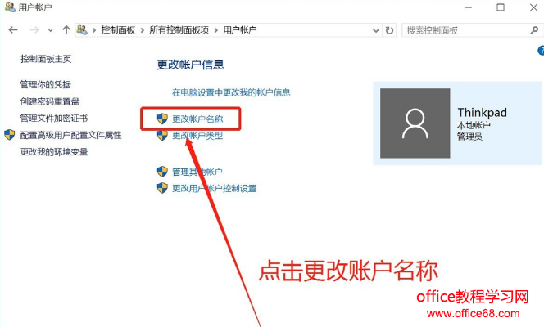Open 管理文件加密证书 link
This screenshot has height=327, width=544.
(54, 119)
